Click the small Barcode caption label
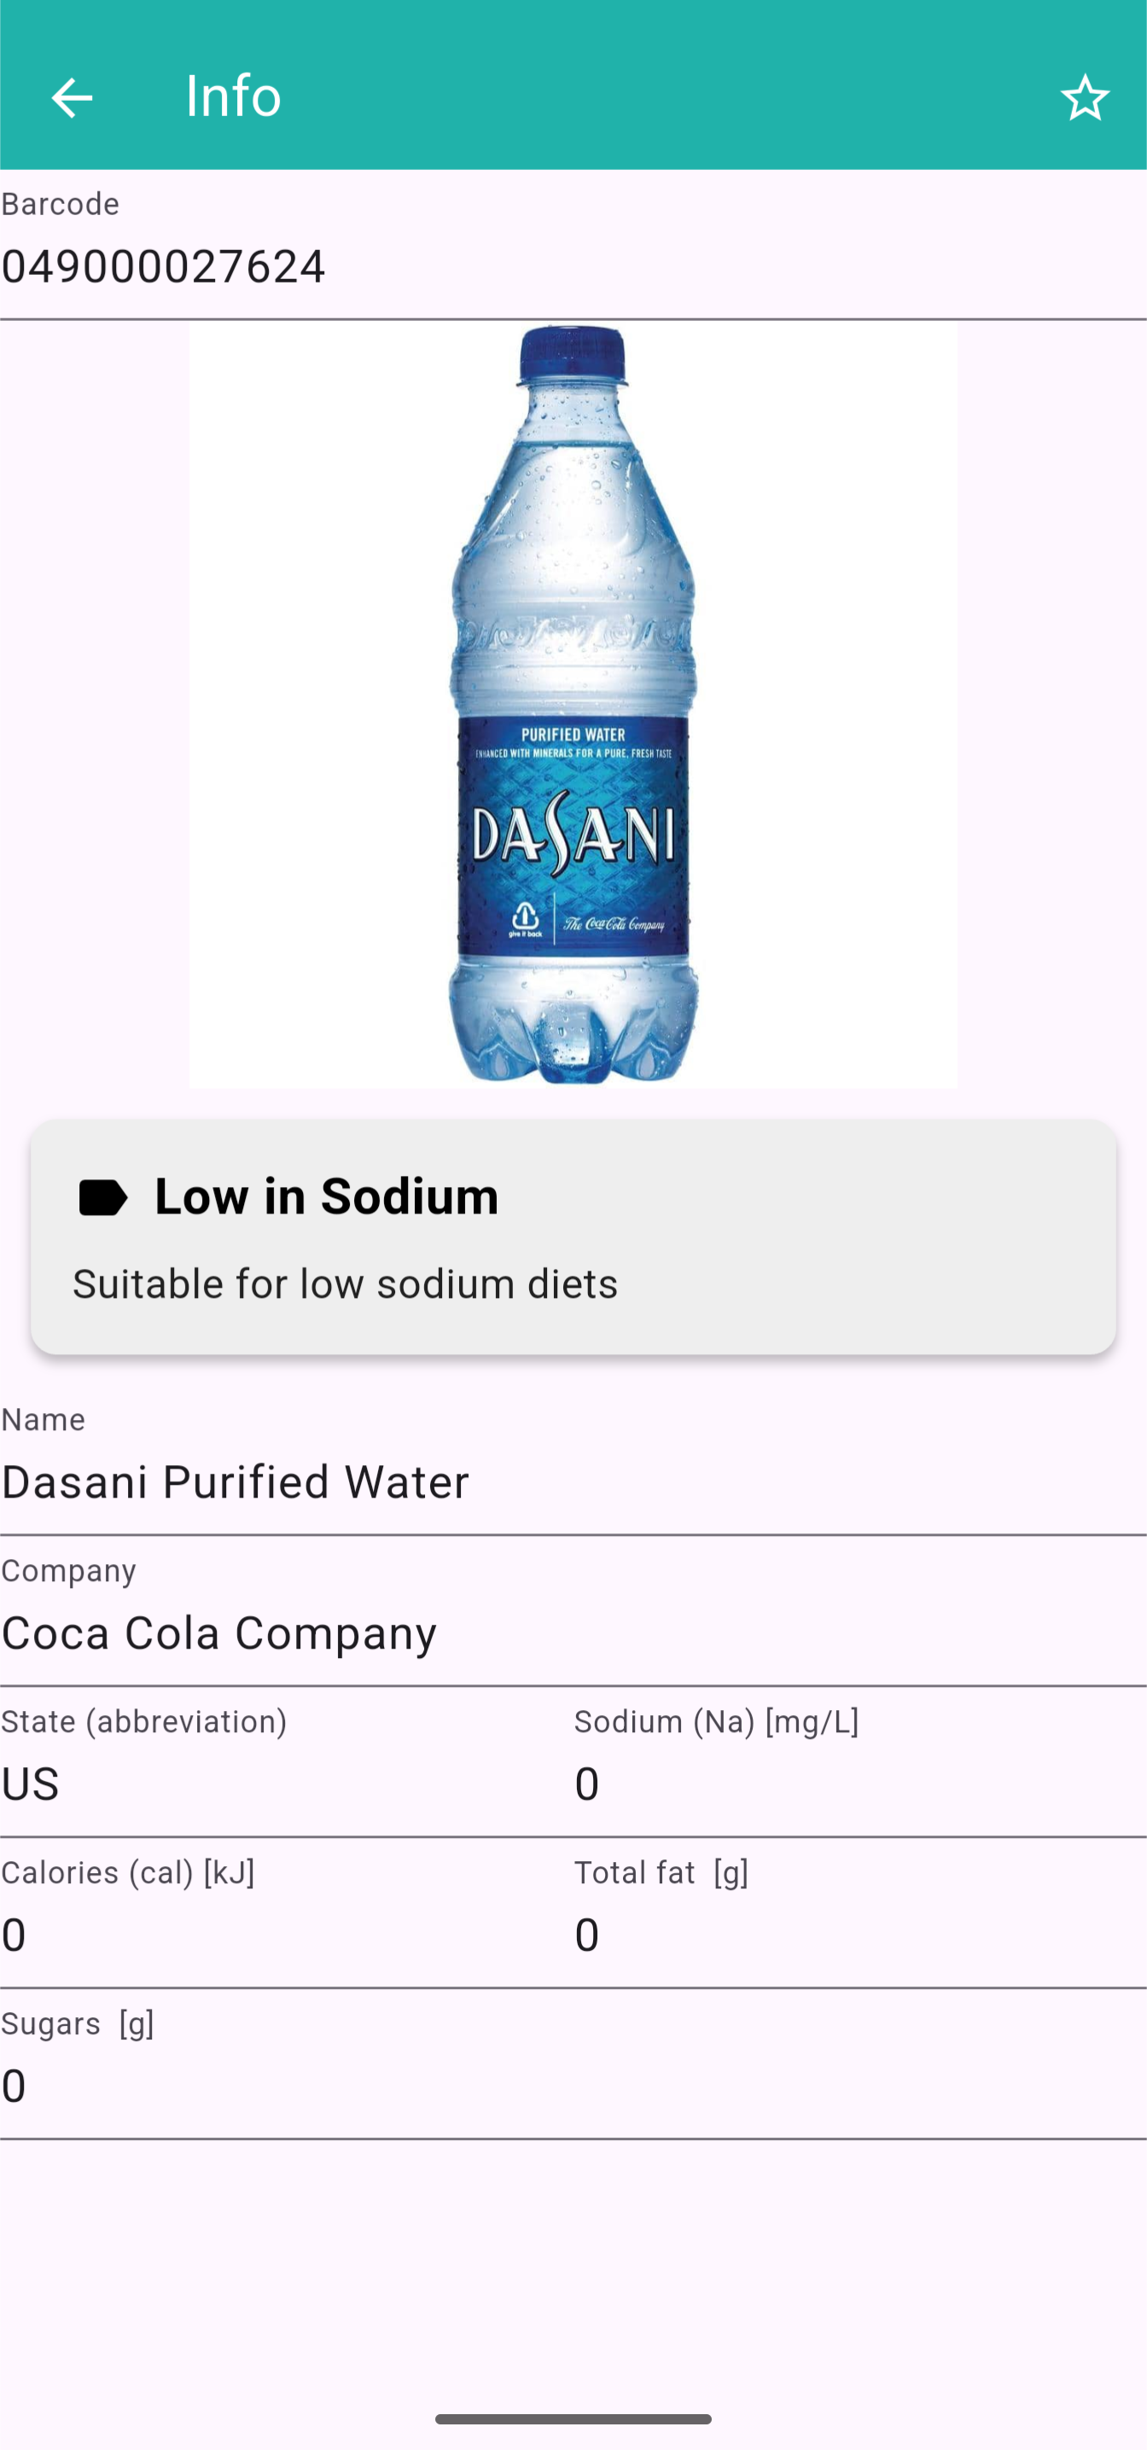The width and height of the screenshot is (1147, 2450). (x=60, y=205)
